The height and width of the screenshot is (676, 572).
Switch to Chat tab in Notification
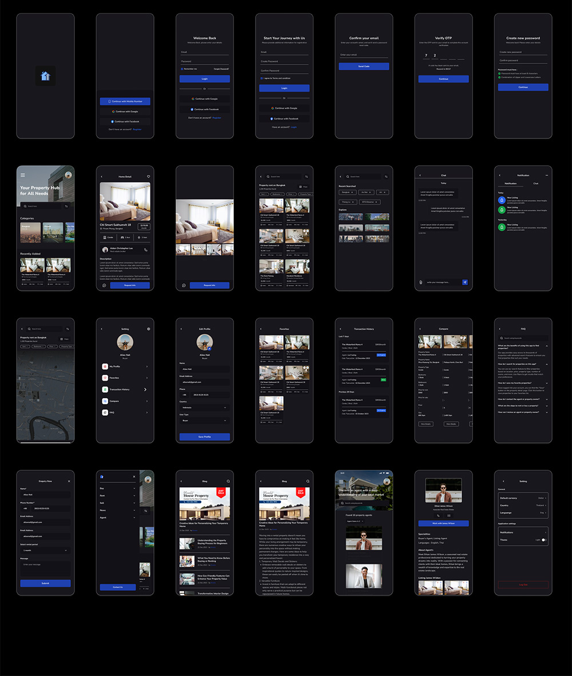[535, 183]
